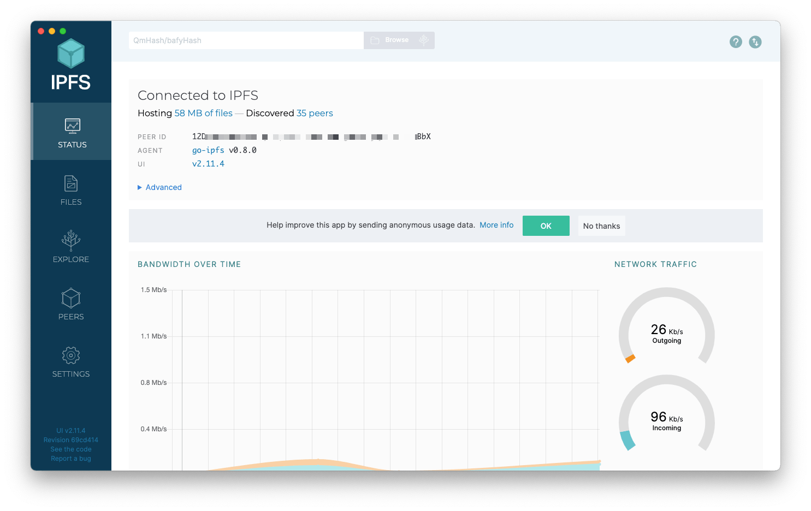This screenshot has width=811, height=511.
Task: Select the PEERS tab in the sidebar
Action: point(70,303)
